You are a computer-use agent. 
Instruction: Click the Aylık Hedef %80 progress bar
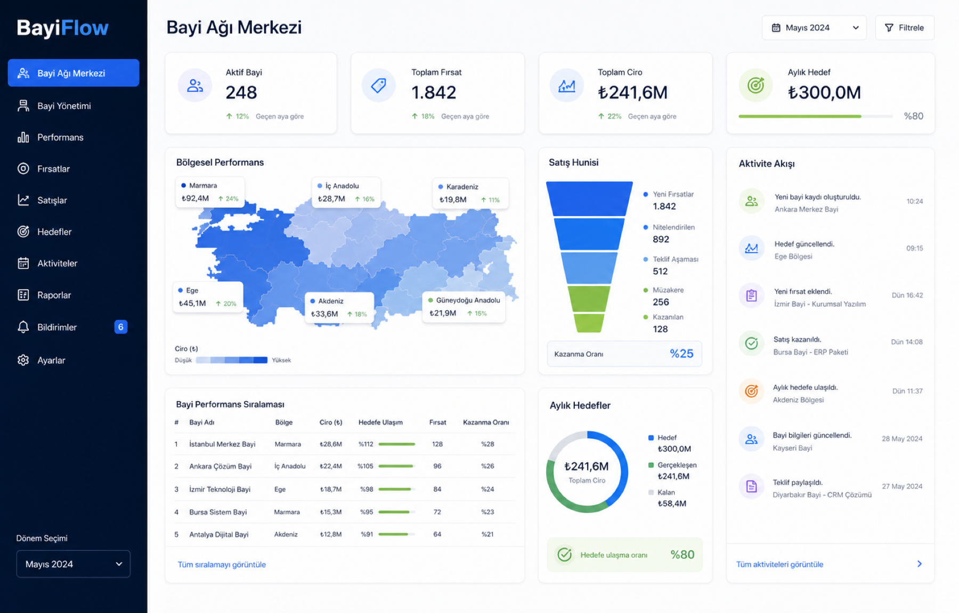tap(815, 116)
